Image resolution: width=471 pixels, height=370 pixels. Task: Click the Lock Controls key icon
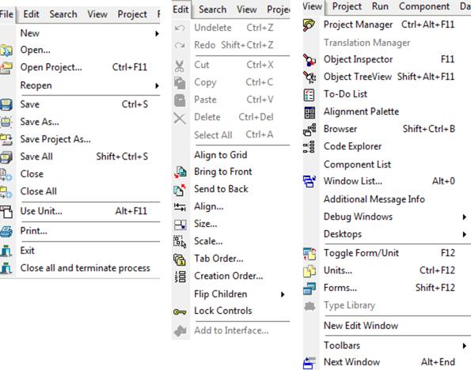[x=180, y=312]
